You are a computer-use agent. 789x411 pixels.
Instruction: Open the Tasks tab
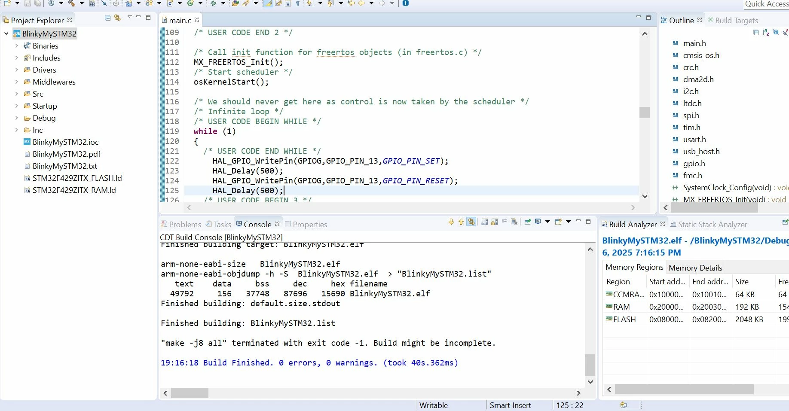(218, 224)
